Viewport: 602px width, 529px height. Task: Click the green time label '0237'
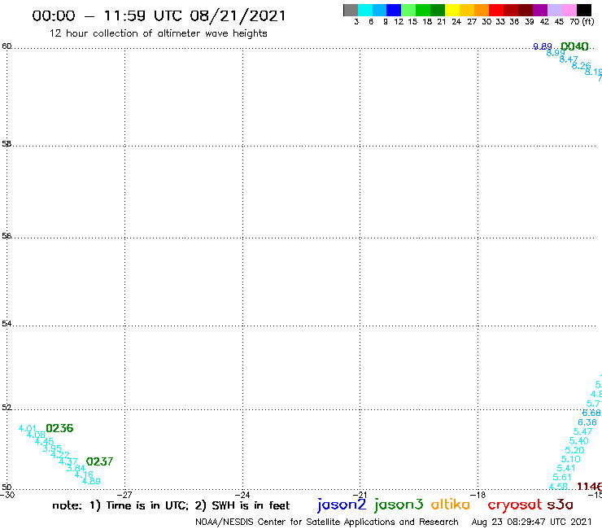pos(99,461)
